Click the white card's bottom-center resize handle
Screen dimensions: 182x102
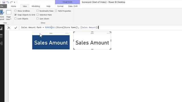tap(92, 49)
